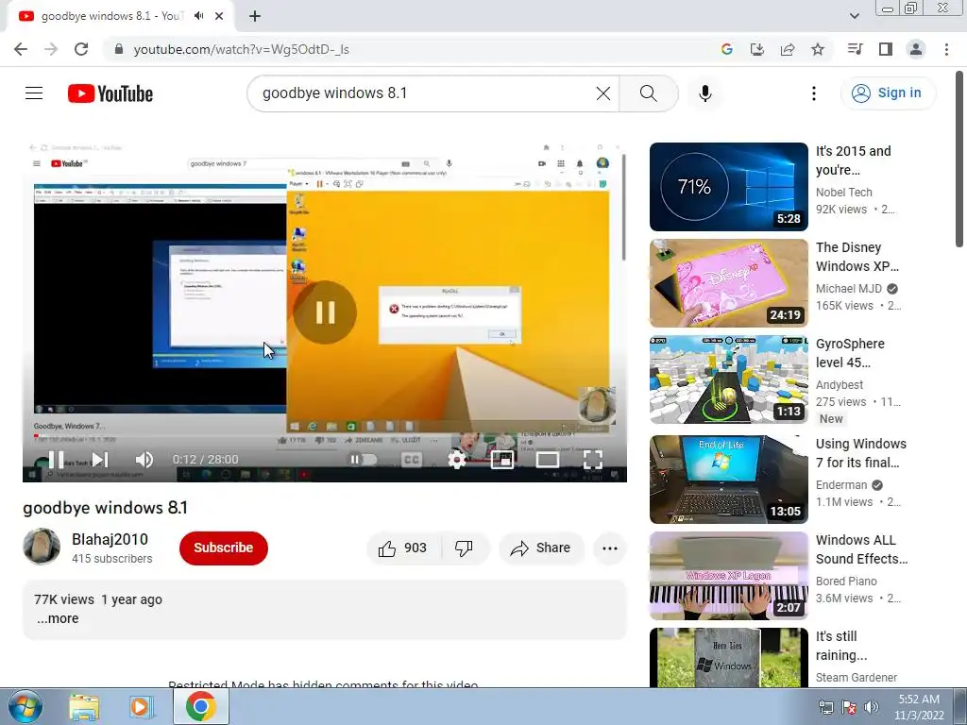Toggle the Chrome side panel
967x725 pixels.
coord(886,49)
